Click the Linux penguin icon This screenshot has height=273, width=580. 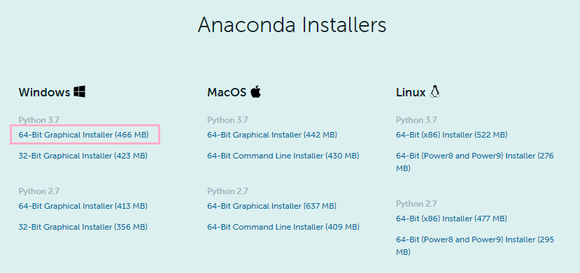(434, 92)
